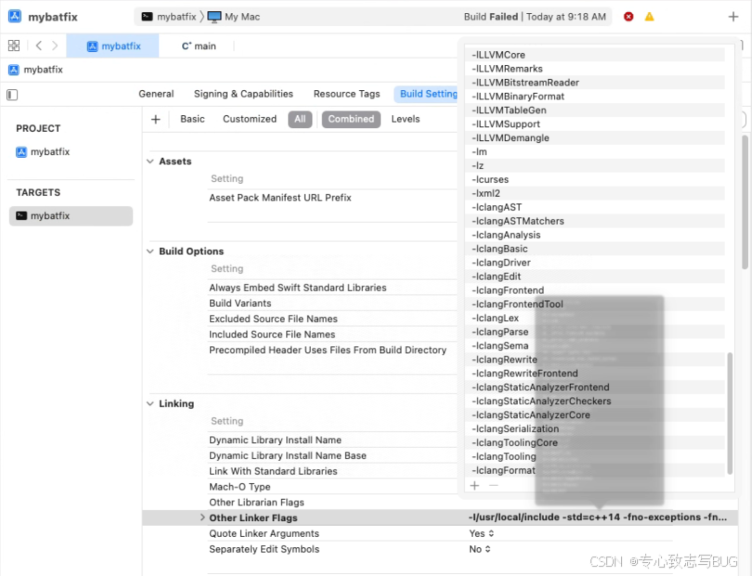The width and height of the screenshot is (752, 576).
Task: Click the + button at top right toolbar
Action: coord(734,16)
